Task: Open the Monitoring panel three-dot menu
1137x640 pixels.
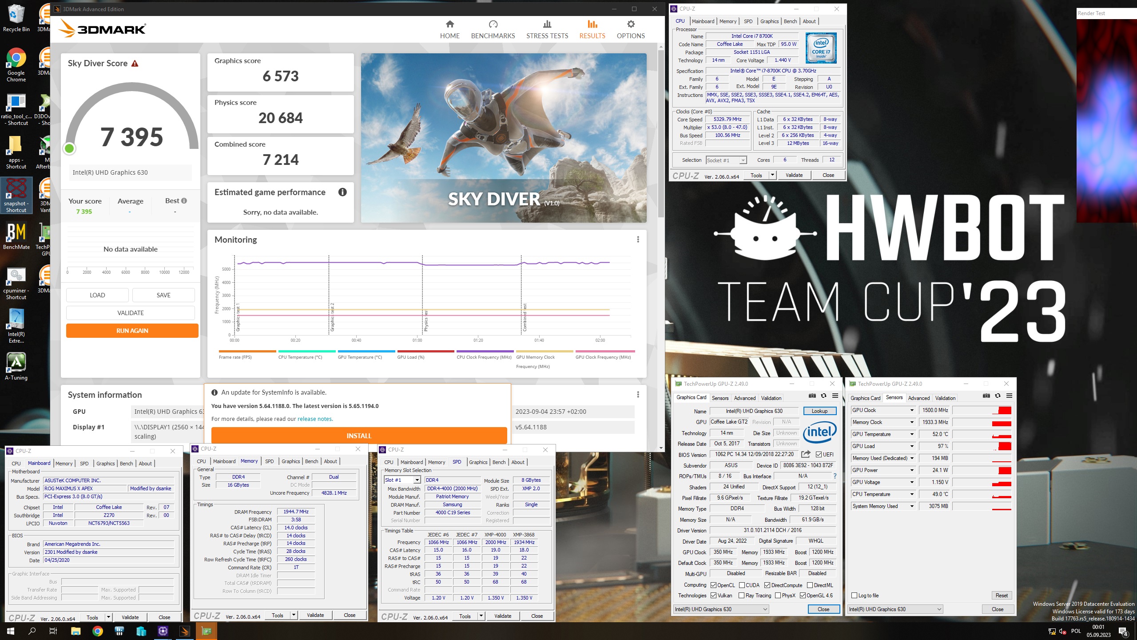Action: pyautogui.click(x=638, y=240)
